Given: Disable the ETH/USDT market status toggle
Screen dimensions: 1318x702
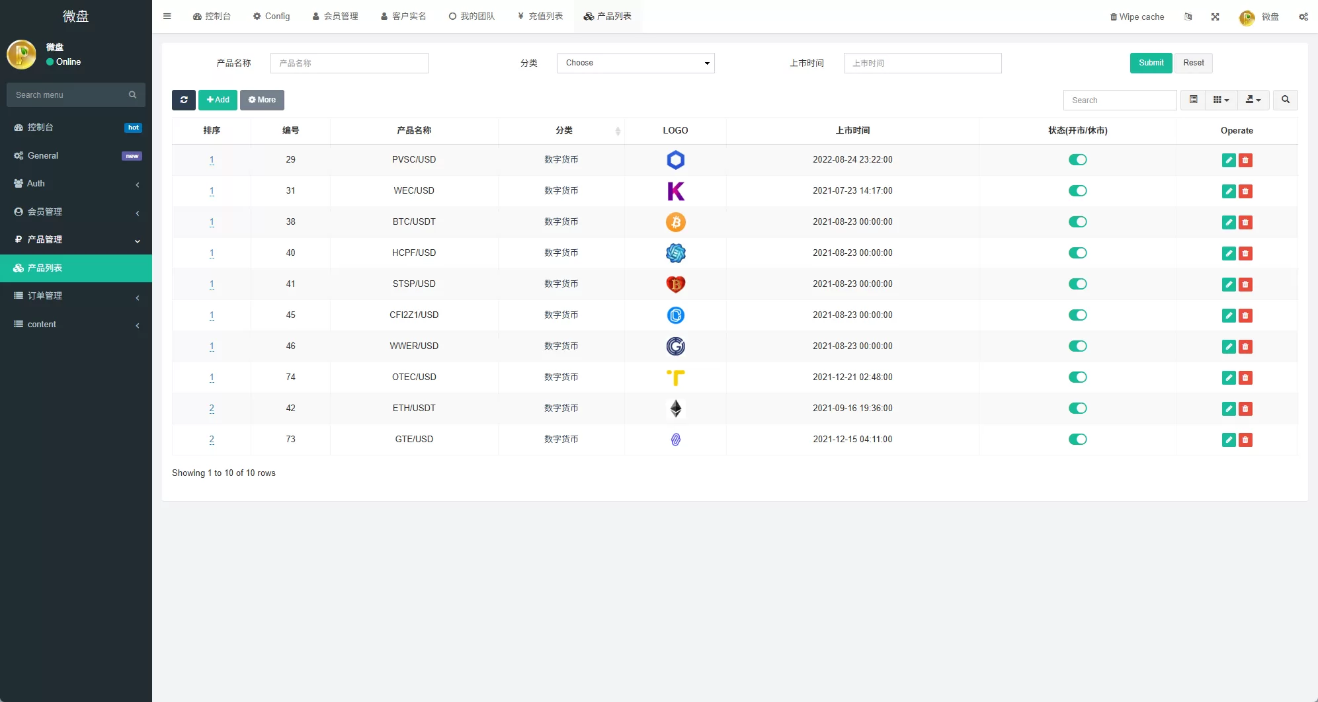Looking at the screenshot, I should click(1078, 408).
